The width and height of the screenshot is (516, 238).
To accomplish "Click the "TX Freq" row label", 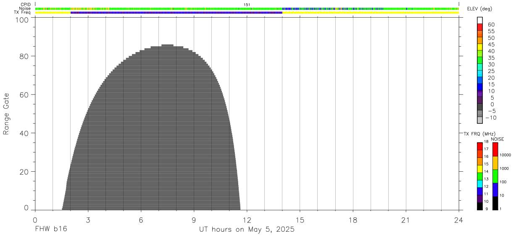I will point(23,13).
